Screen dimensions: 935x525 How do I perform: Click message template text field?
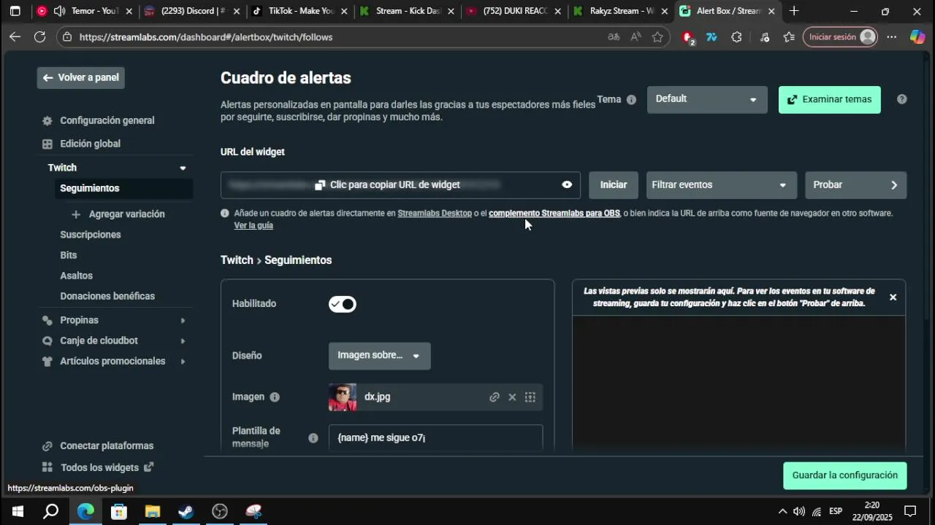[x=435, y=438]
